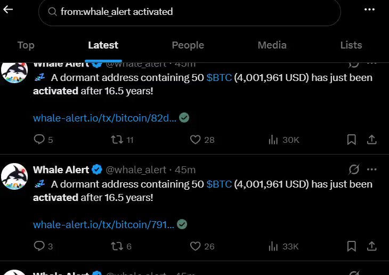Image resolution: width=389 pixels, height=275 pixels.
Task: Go back using the left arrow
Action: click(x=8, y=10)
